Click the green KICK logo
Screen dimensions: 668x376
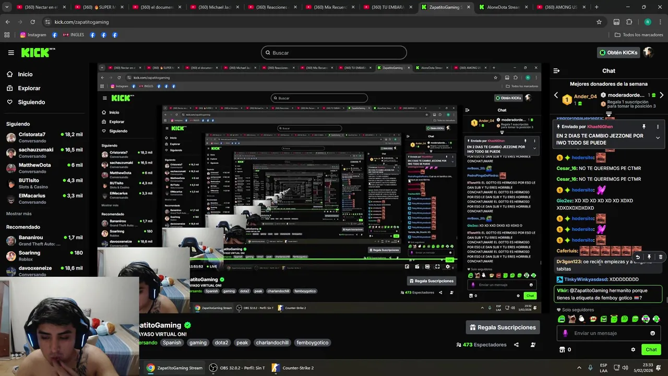point(38,52)
